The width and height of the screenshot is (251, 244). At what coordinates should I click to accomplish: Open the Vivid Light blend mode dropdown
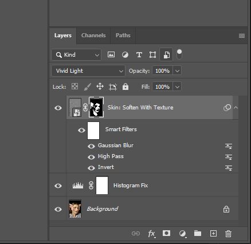pos(88,71)
